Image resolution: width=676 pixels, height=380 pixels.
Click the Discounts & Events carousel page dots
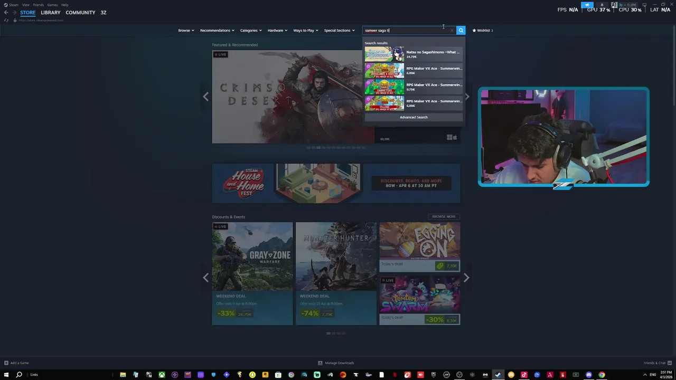click(336, 333)
